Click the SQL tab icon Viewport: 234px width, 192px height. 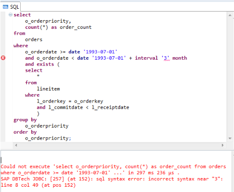pos(5,7)
